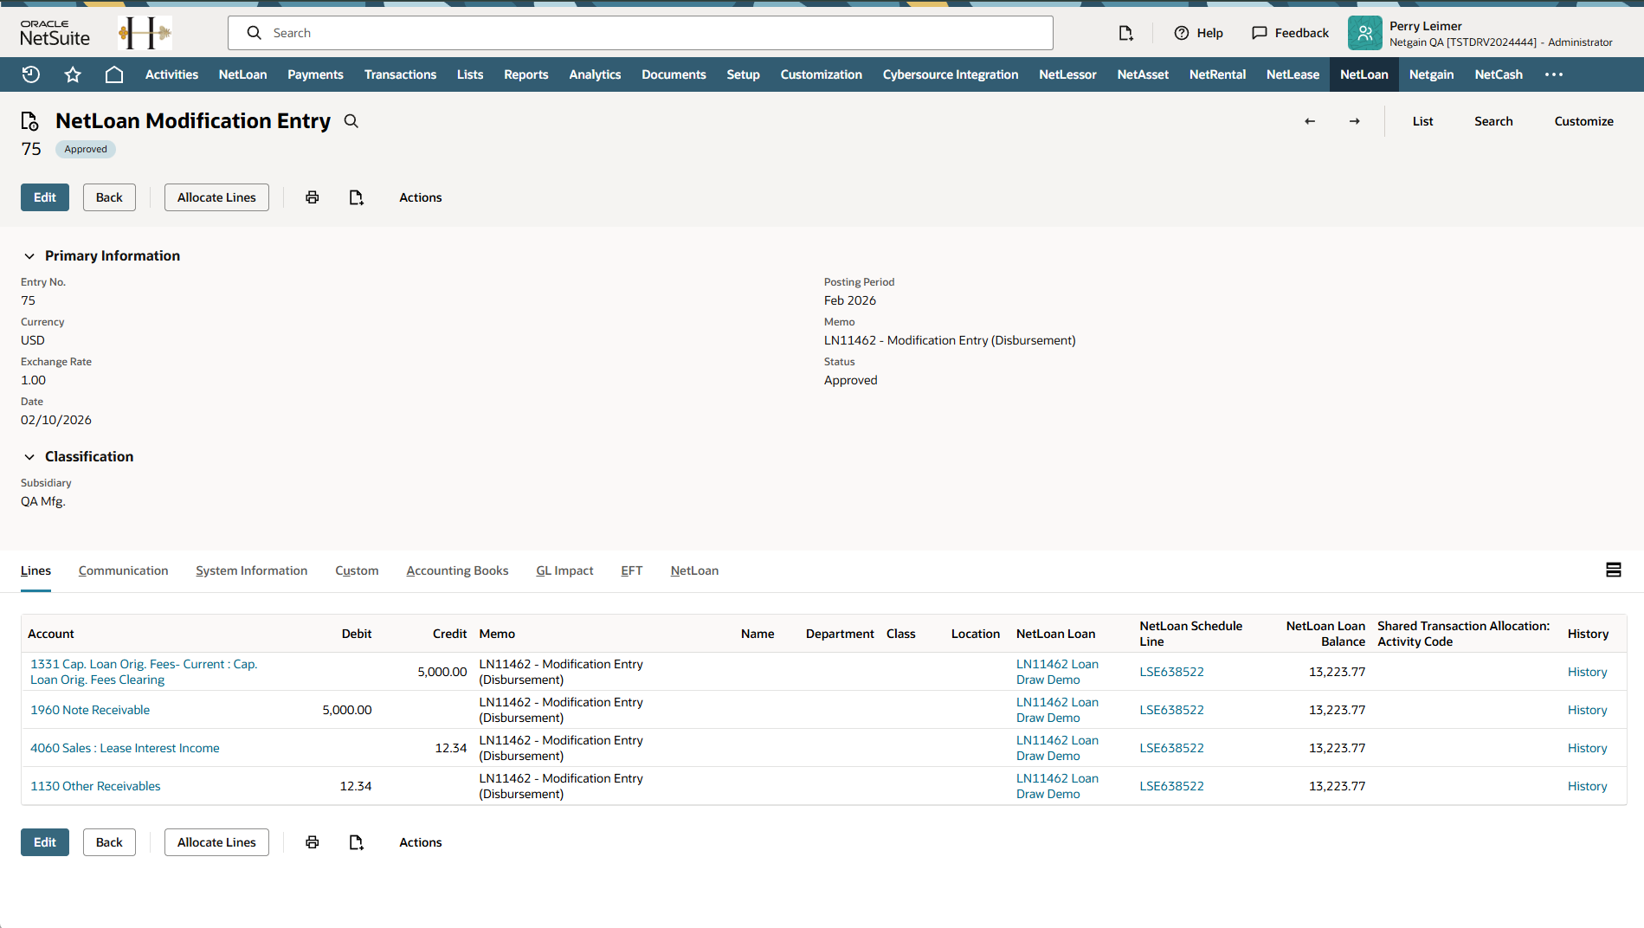Open the 1960 Note Receivable account link
Image resolution: width=1644 pixels, height=928 pixels.
[x=90, y=710]
